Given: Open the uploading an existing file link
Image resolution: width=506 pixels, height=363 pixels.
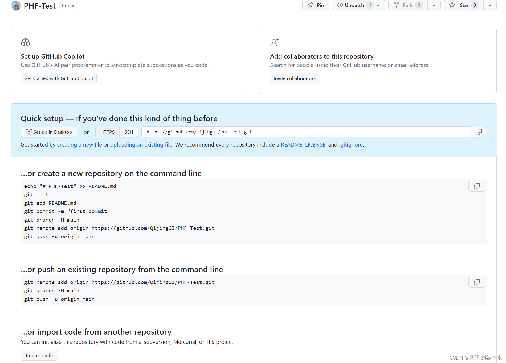Looking at the screenshot, I should 141,145.
